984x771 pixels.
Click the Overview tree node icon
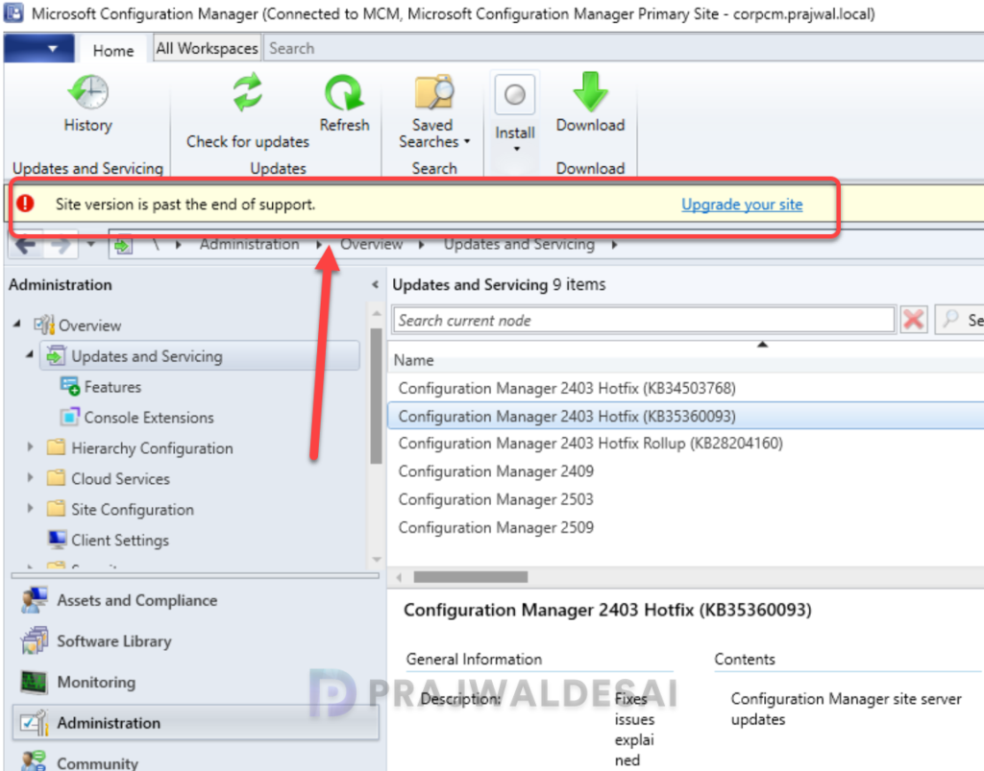coord(44,325)
